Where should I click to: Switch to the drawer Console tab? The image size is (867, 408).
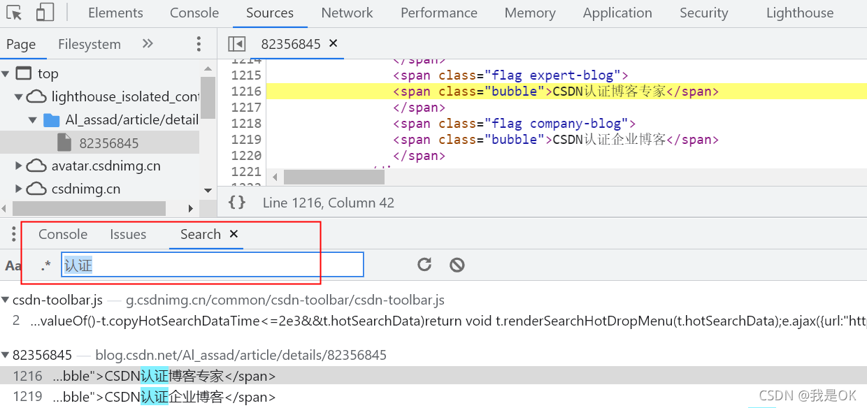pyautogui.click(x=63, y=234)
